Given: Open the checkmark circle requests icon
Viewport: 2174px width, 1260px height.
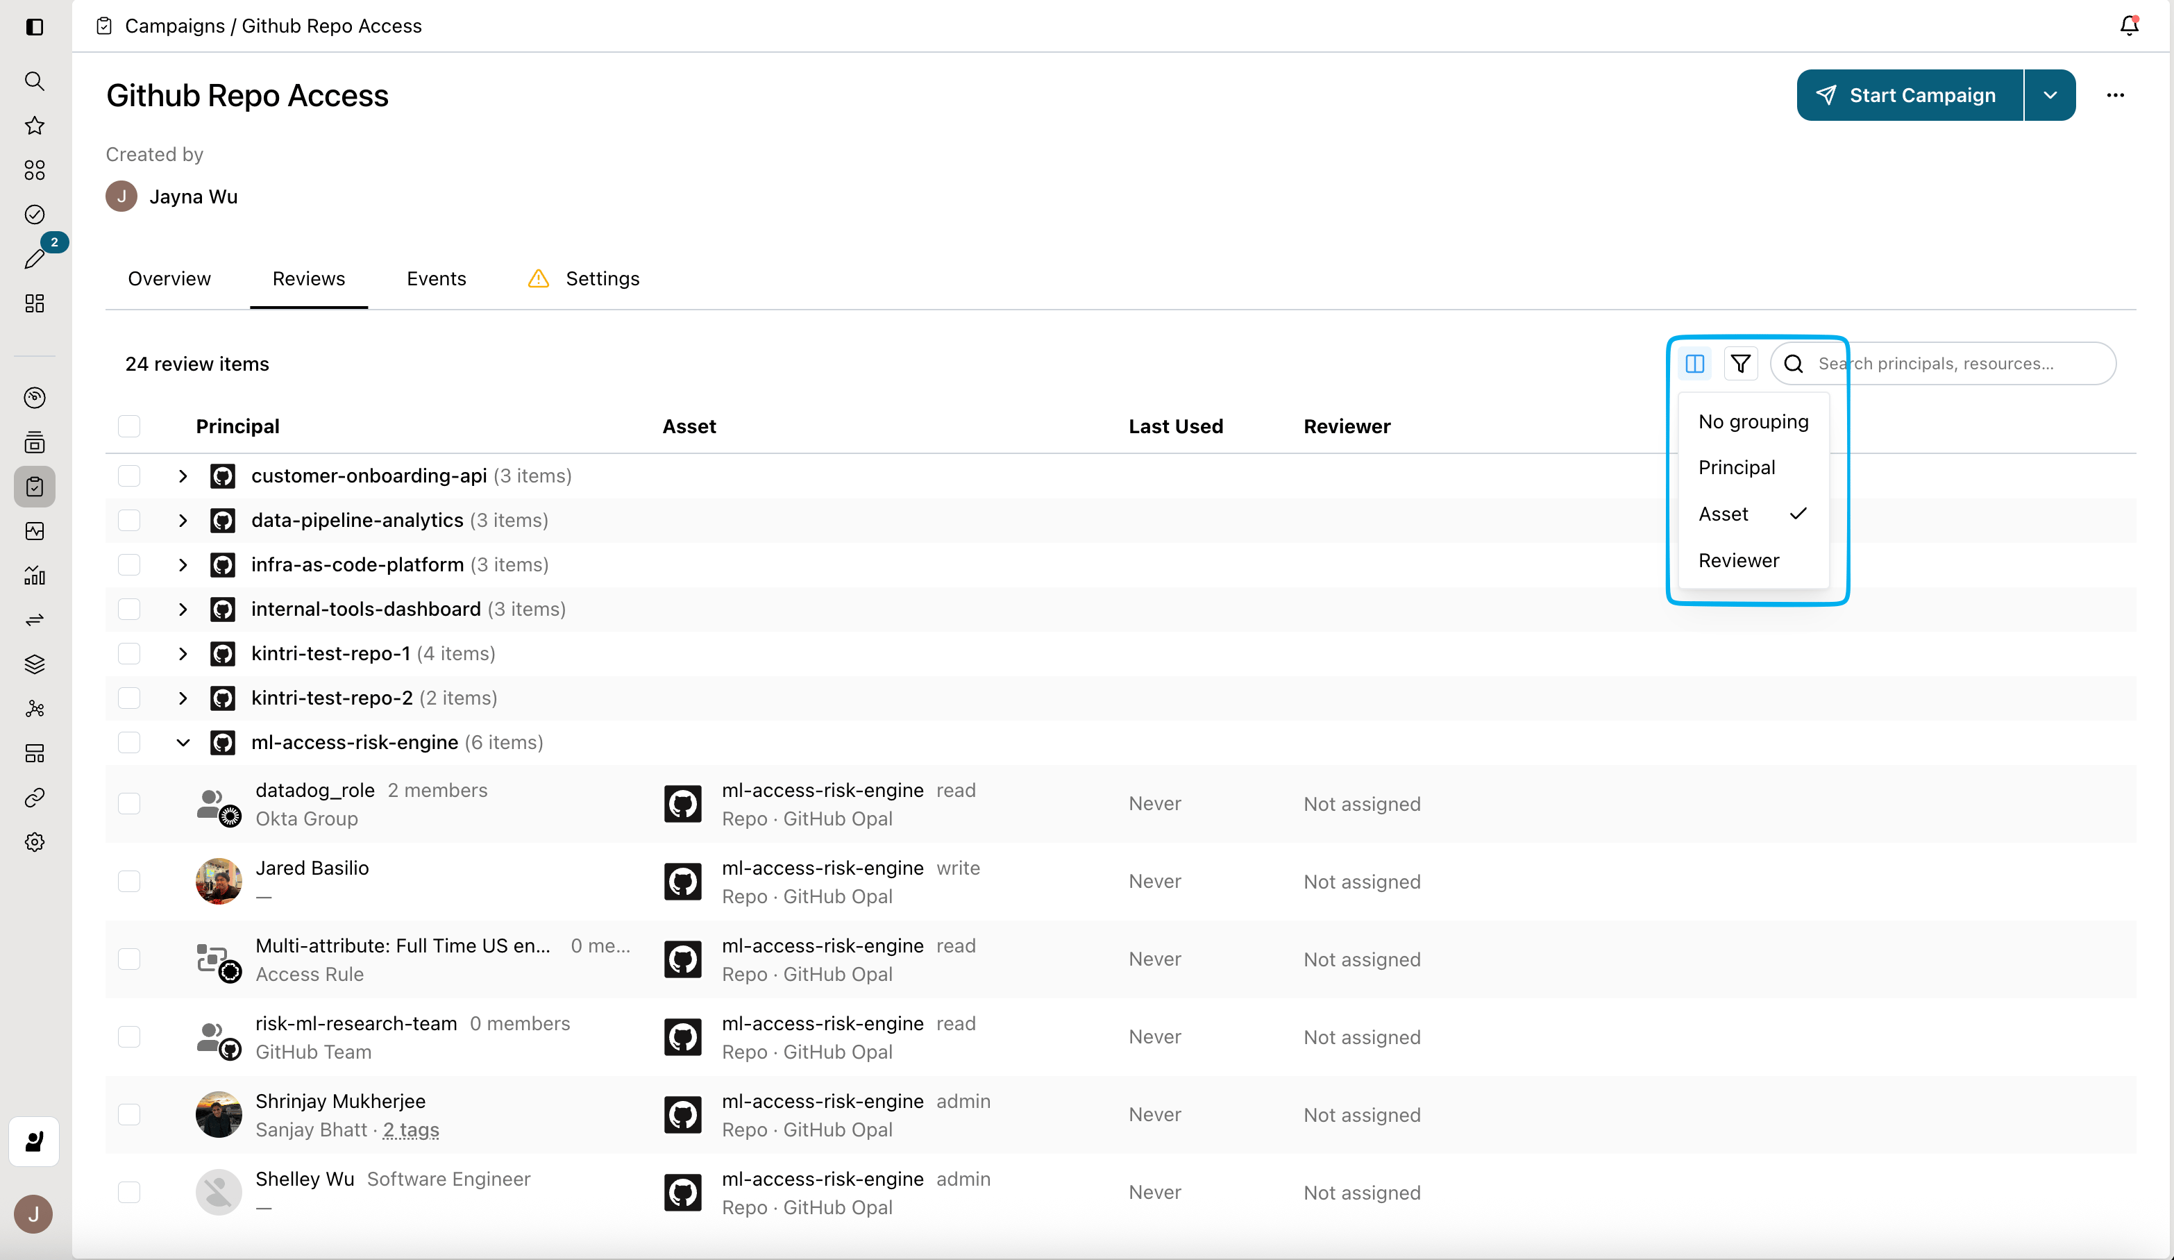Looking at the screenshot, I should pyautogui.click(x=35, y=214).
